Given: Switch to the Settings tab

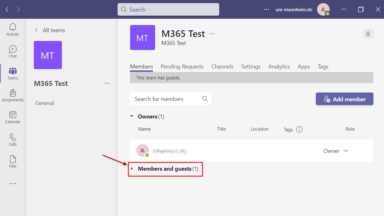Looking at the screenshot, I should coord(251,67).
